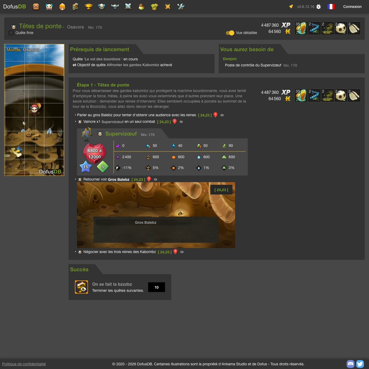
Task: Toggle the eye icon on the Négocier objective
Action: tap(182, 252)
